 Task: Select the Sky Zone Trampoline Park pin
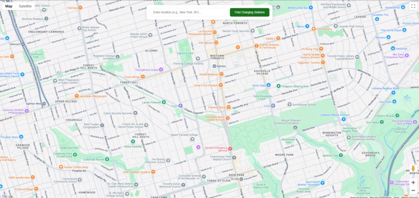click(x=407, y=55)
